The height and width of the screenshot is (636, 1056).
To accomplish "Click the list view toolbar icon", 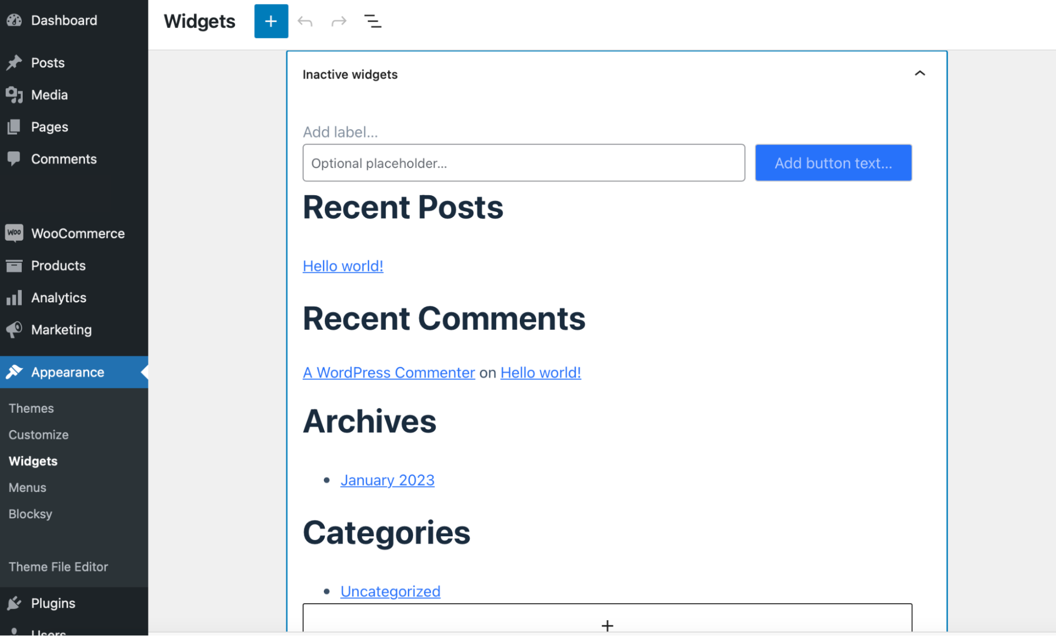I will [372, 21].
